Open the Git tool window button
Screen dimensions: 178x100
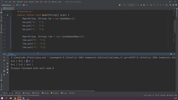tap(5, 93)
